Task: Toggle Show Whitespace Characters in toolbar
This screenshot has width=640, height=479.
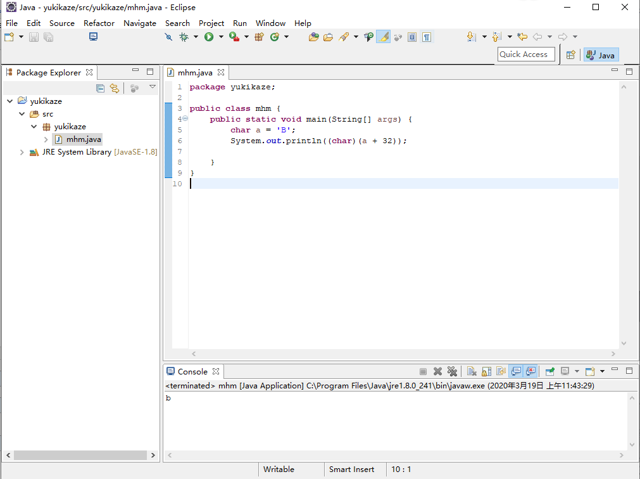Action: coord(427,37)
